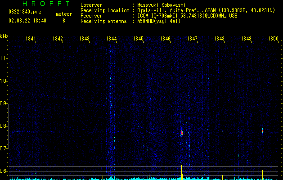Click the 1848 time marker
This screenshot has width=283, height=180.
tap(219, 39)
